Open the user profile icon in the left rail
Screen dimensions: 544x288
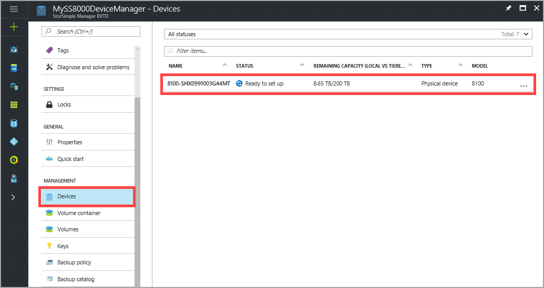[x=14, y=178]
